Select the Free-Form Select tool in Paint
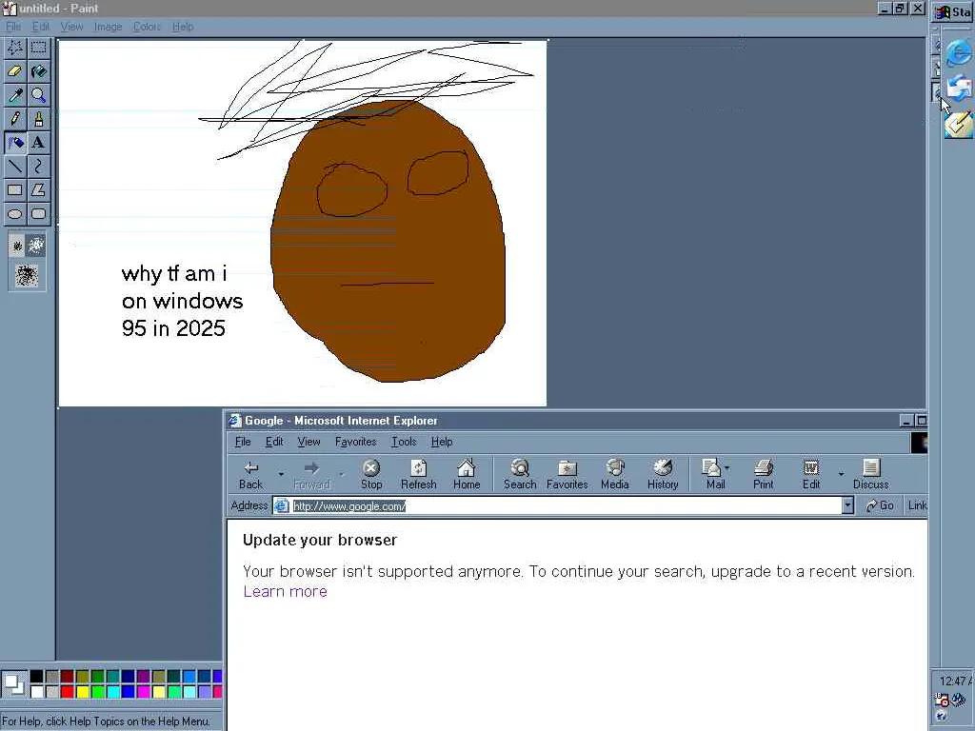 tap(15, 48)
